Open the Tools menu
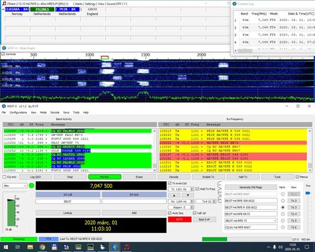This screenshot has width=315, height=252. point(76,112)
